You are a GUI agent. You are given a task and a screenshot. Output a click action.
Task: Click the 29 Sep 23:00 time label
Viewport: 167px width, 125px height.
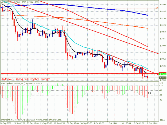[46, 123]
